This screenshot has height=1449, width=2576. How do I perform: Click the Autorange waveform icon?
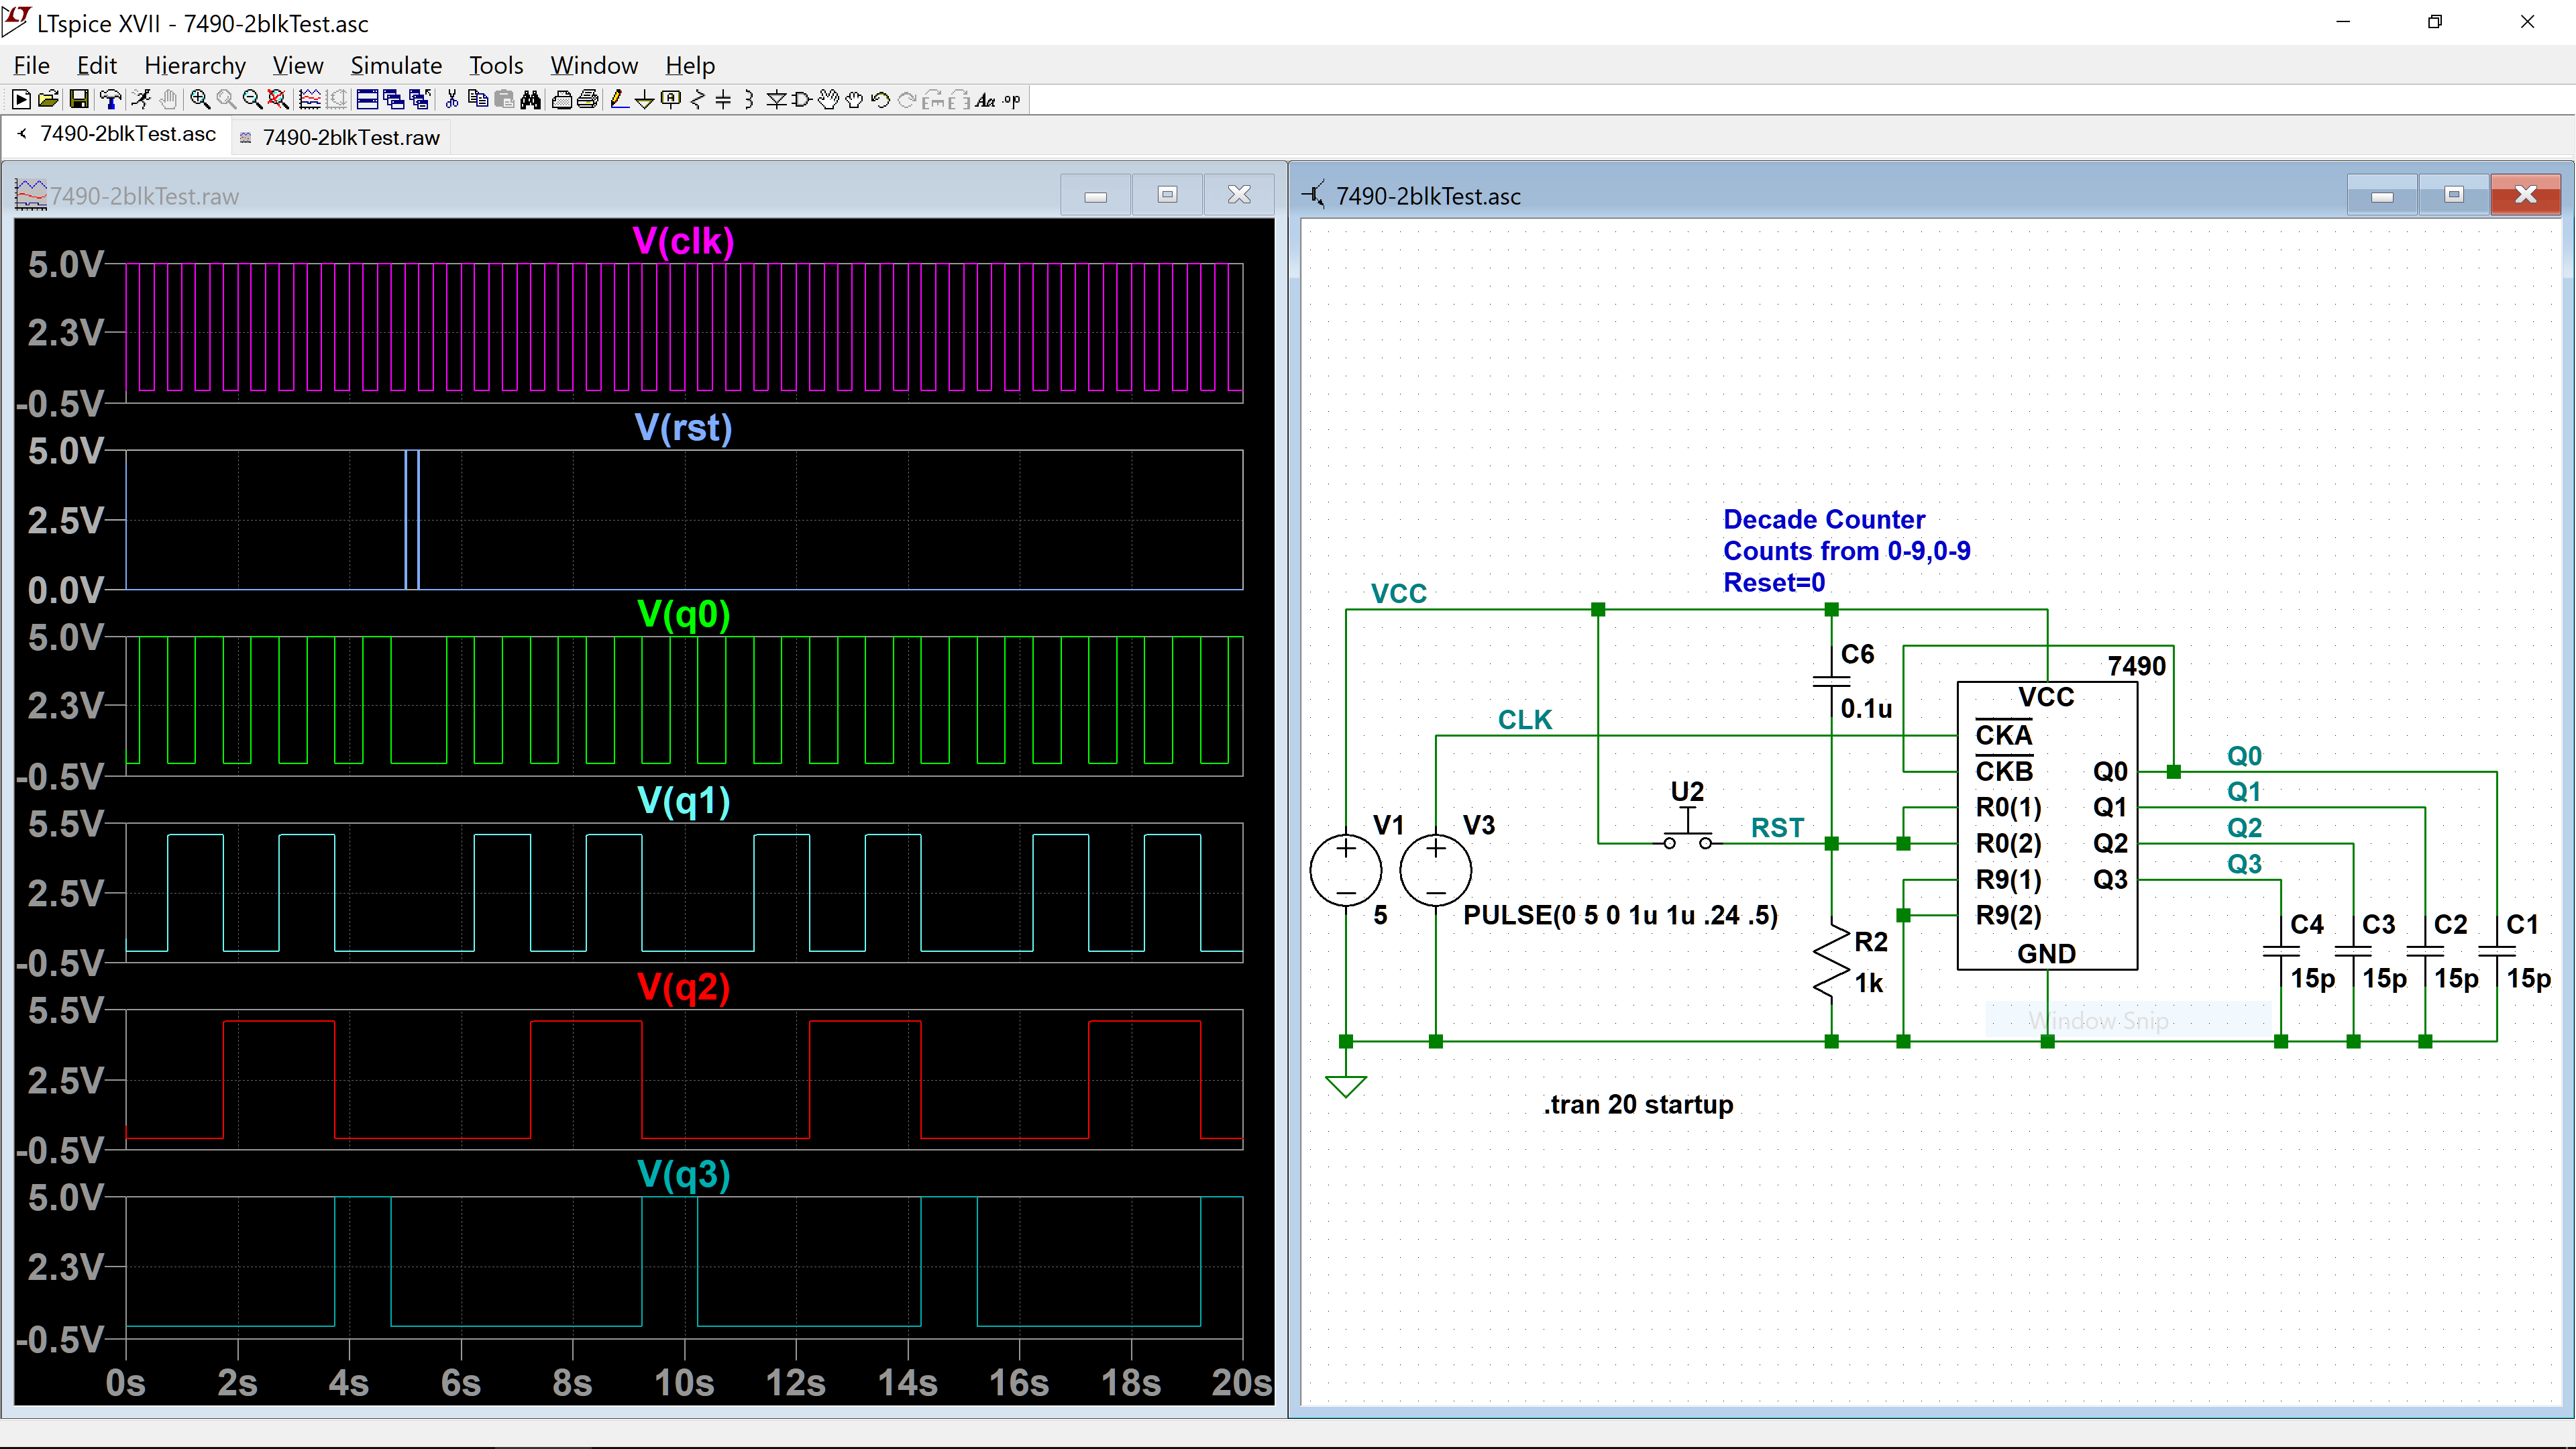point(310,100)
